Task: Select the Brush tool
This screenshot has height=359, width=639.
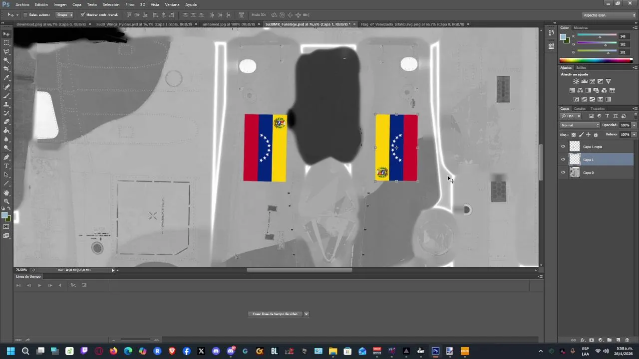Action: [x=6, y=96]
